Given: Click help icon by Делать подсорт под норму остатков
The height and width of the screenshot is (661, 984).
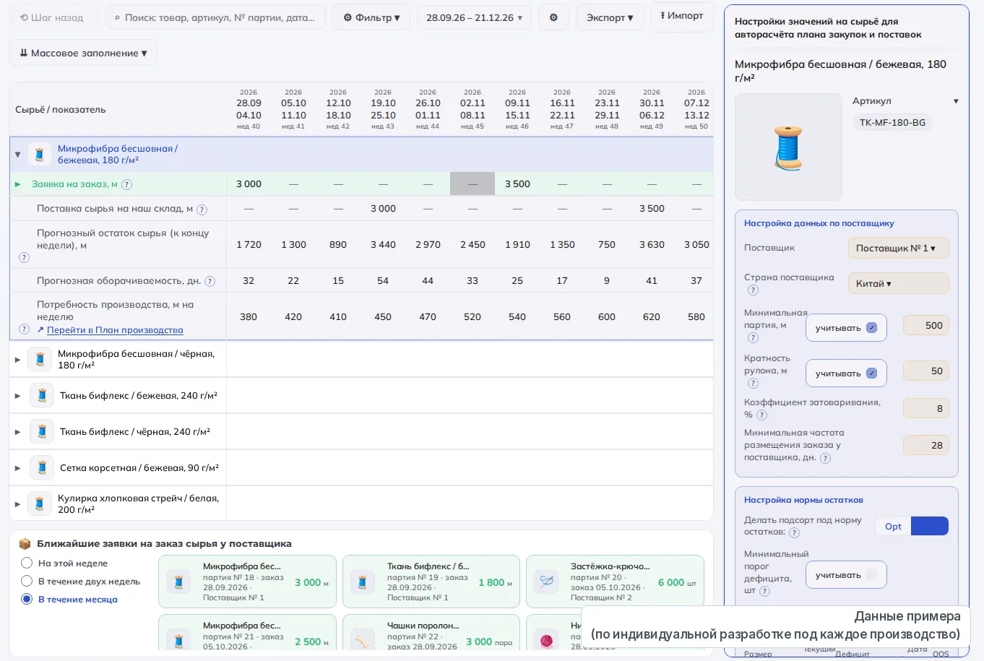Looking at the screenshot, I should pos(794,532).
